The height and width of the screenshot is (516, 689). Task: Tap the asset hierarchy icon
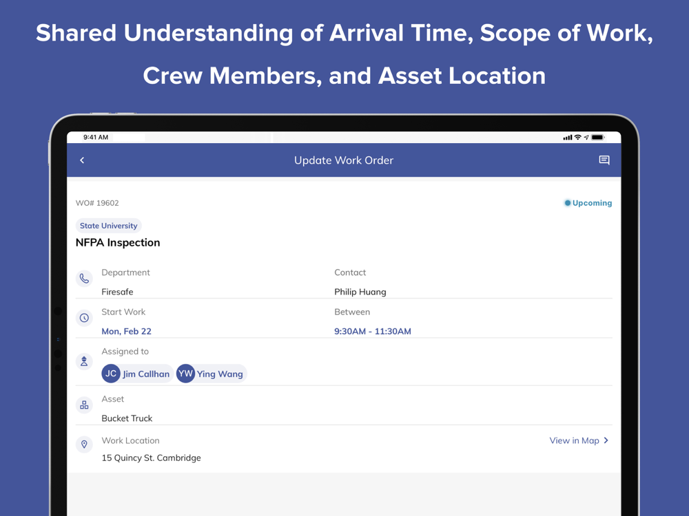click(84, 405)
